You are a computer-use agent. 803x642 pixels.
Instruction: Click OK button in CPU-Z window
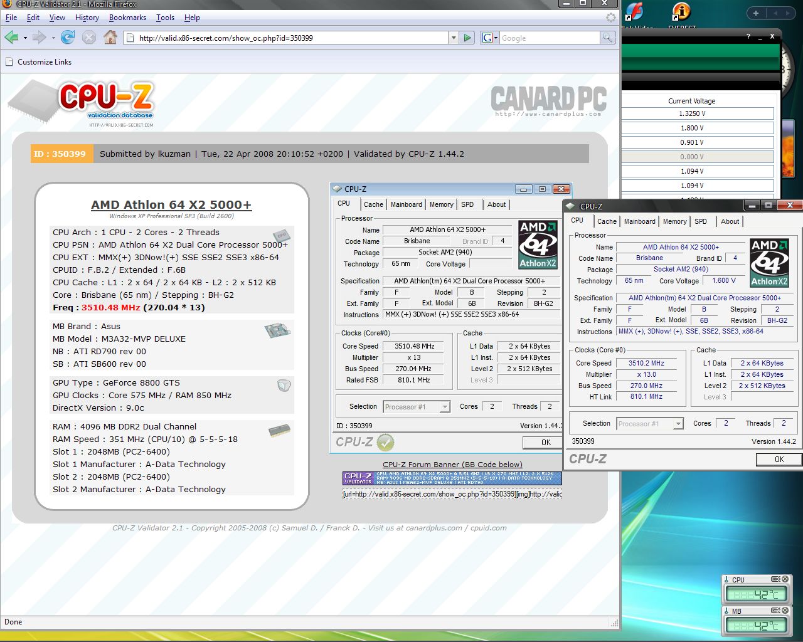(779, 460)
